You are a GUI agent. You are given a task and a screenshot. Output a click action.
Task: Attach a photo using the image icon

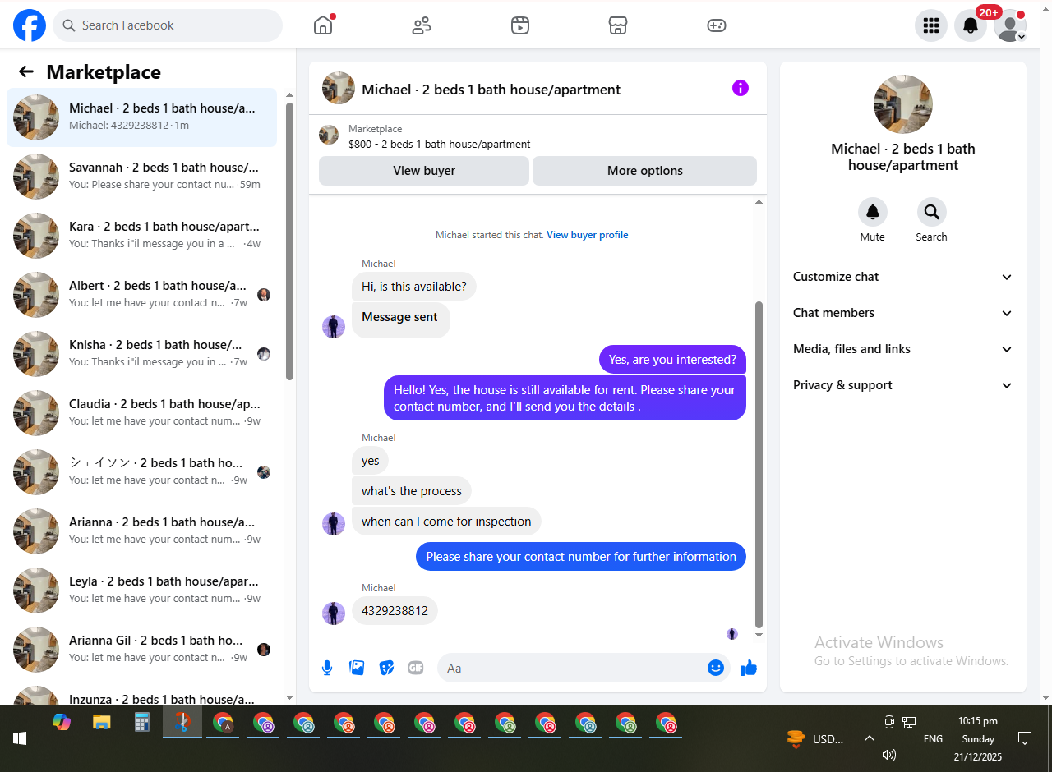click(357, 668)
